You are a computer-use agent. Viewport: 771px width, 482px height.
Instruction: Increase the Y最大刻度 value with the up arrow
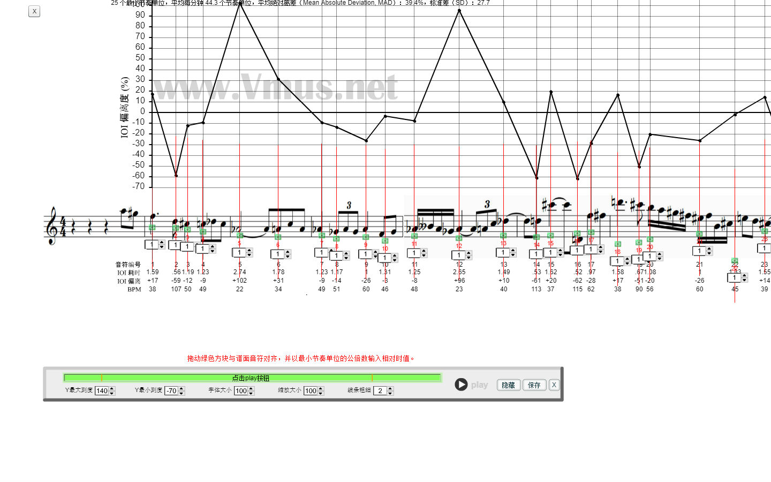click(112, 388)
